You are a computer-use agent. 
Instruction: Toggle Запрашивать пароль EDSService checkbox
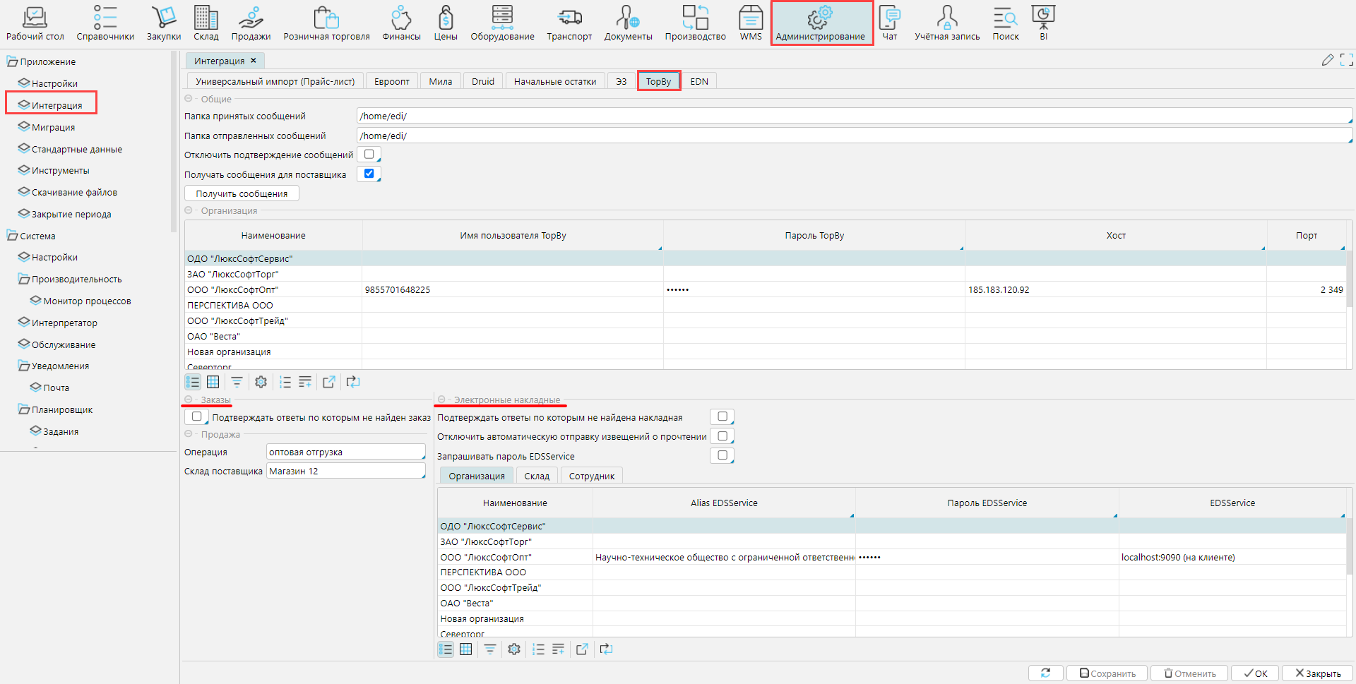(x=722, y=456)
